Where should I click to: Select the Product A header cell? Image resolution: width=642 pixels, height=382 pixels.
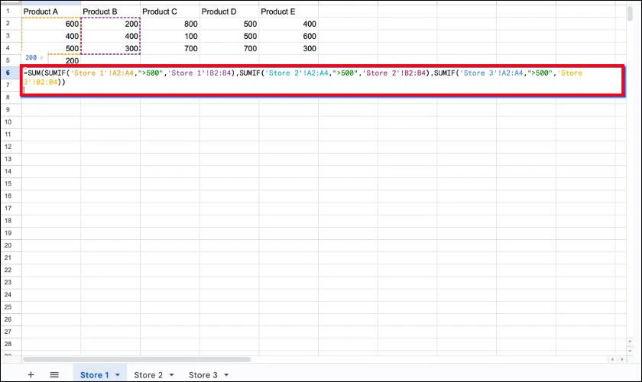pos(51,11)
